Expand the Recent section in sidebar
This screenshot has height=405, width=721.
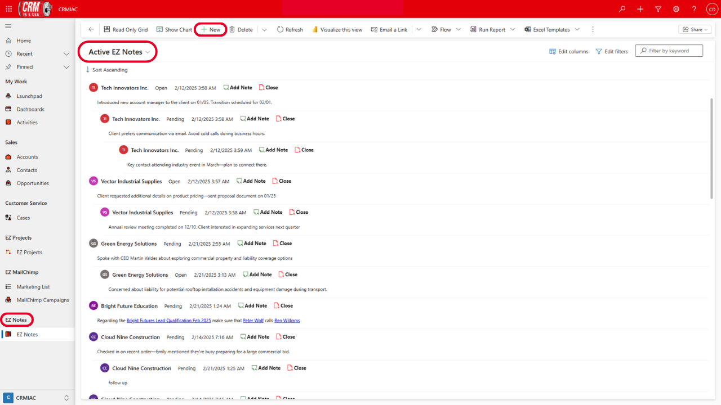click(x=66, y=54)
